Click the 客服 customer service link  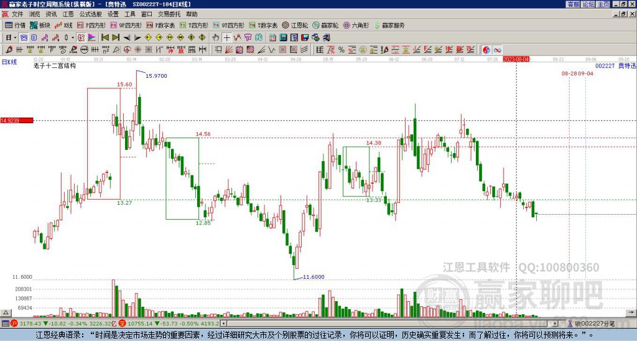click(x=574, y=4)
